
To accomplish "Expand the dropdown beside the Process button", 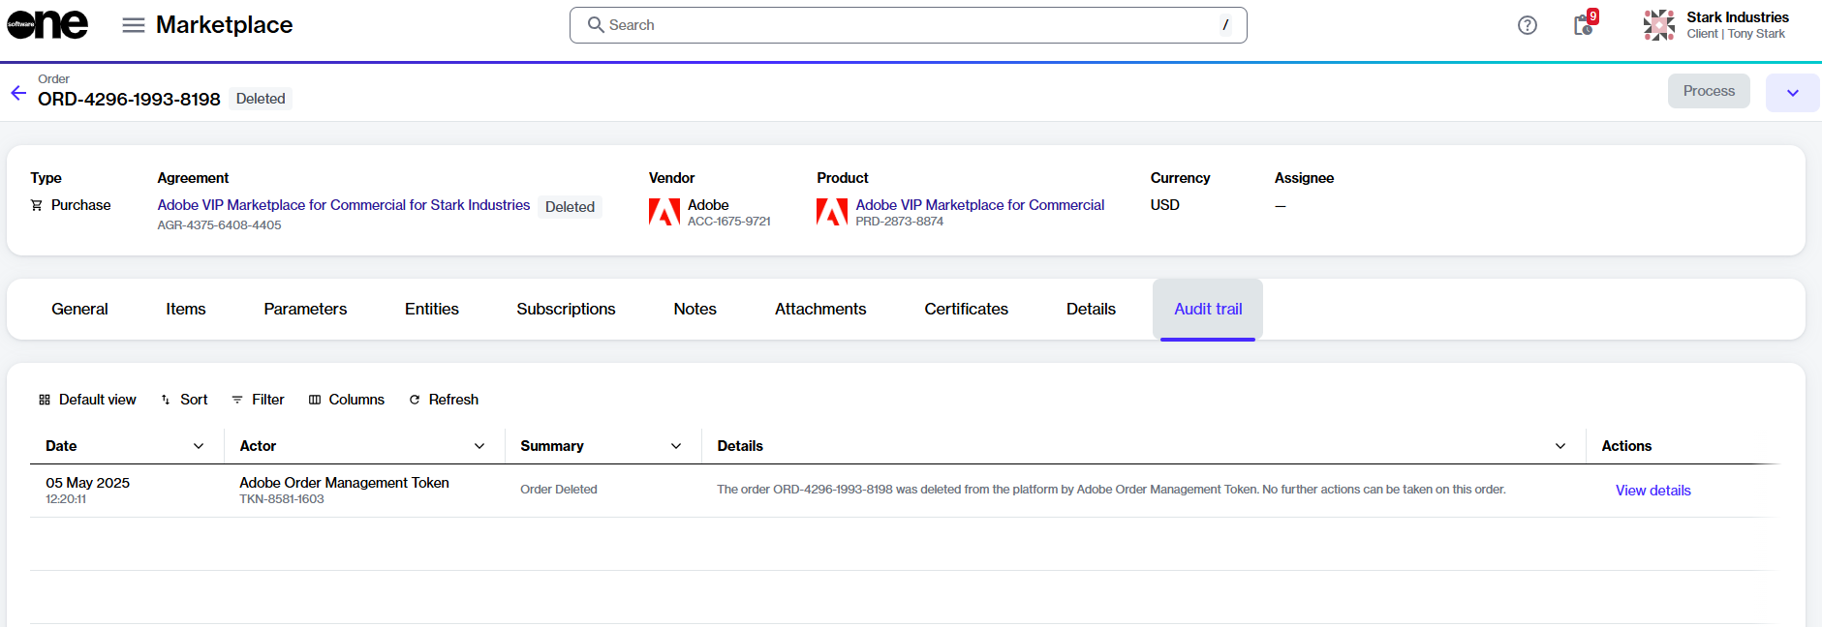I will pos(1792,93).
